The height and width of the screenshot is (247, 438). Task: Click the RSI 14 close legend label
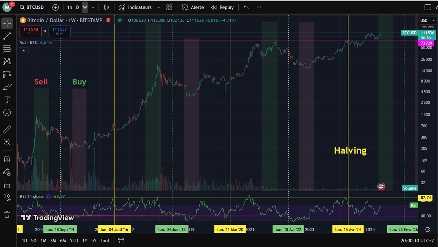31,196
